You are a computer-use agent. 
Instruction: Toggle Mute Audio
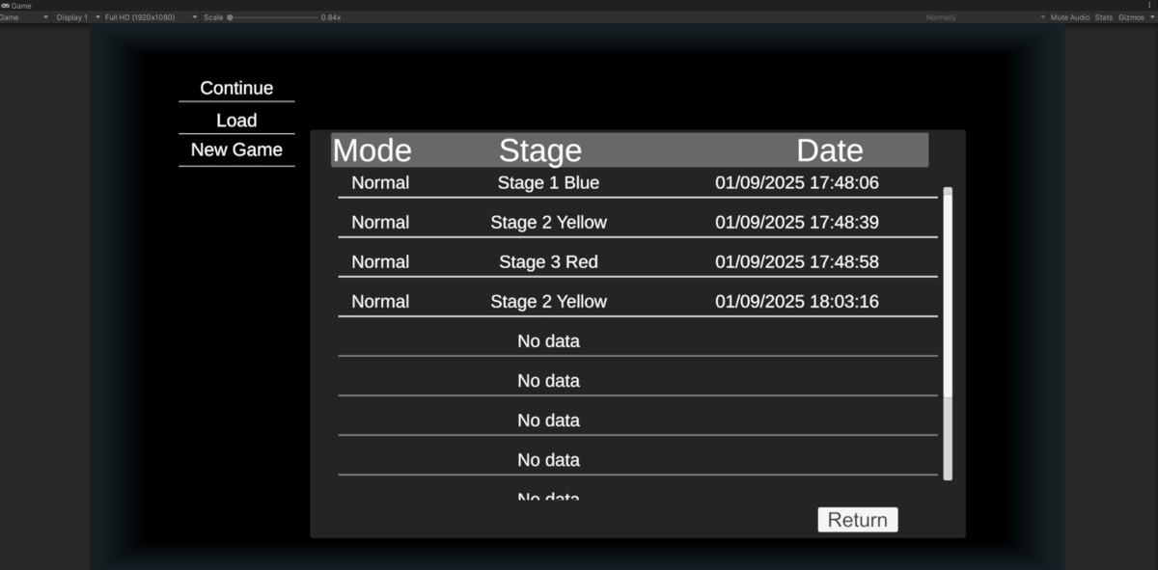pyautogui.click(x=1070, y=17)
